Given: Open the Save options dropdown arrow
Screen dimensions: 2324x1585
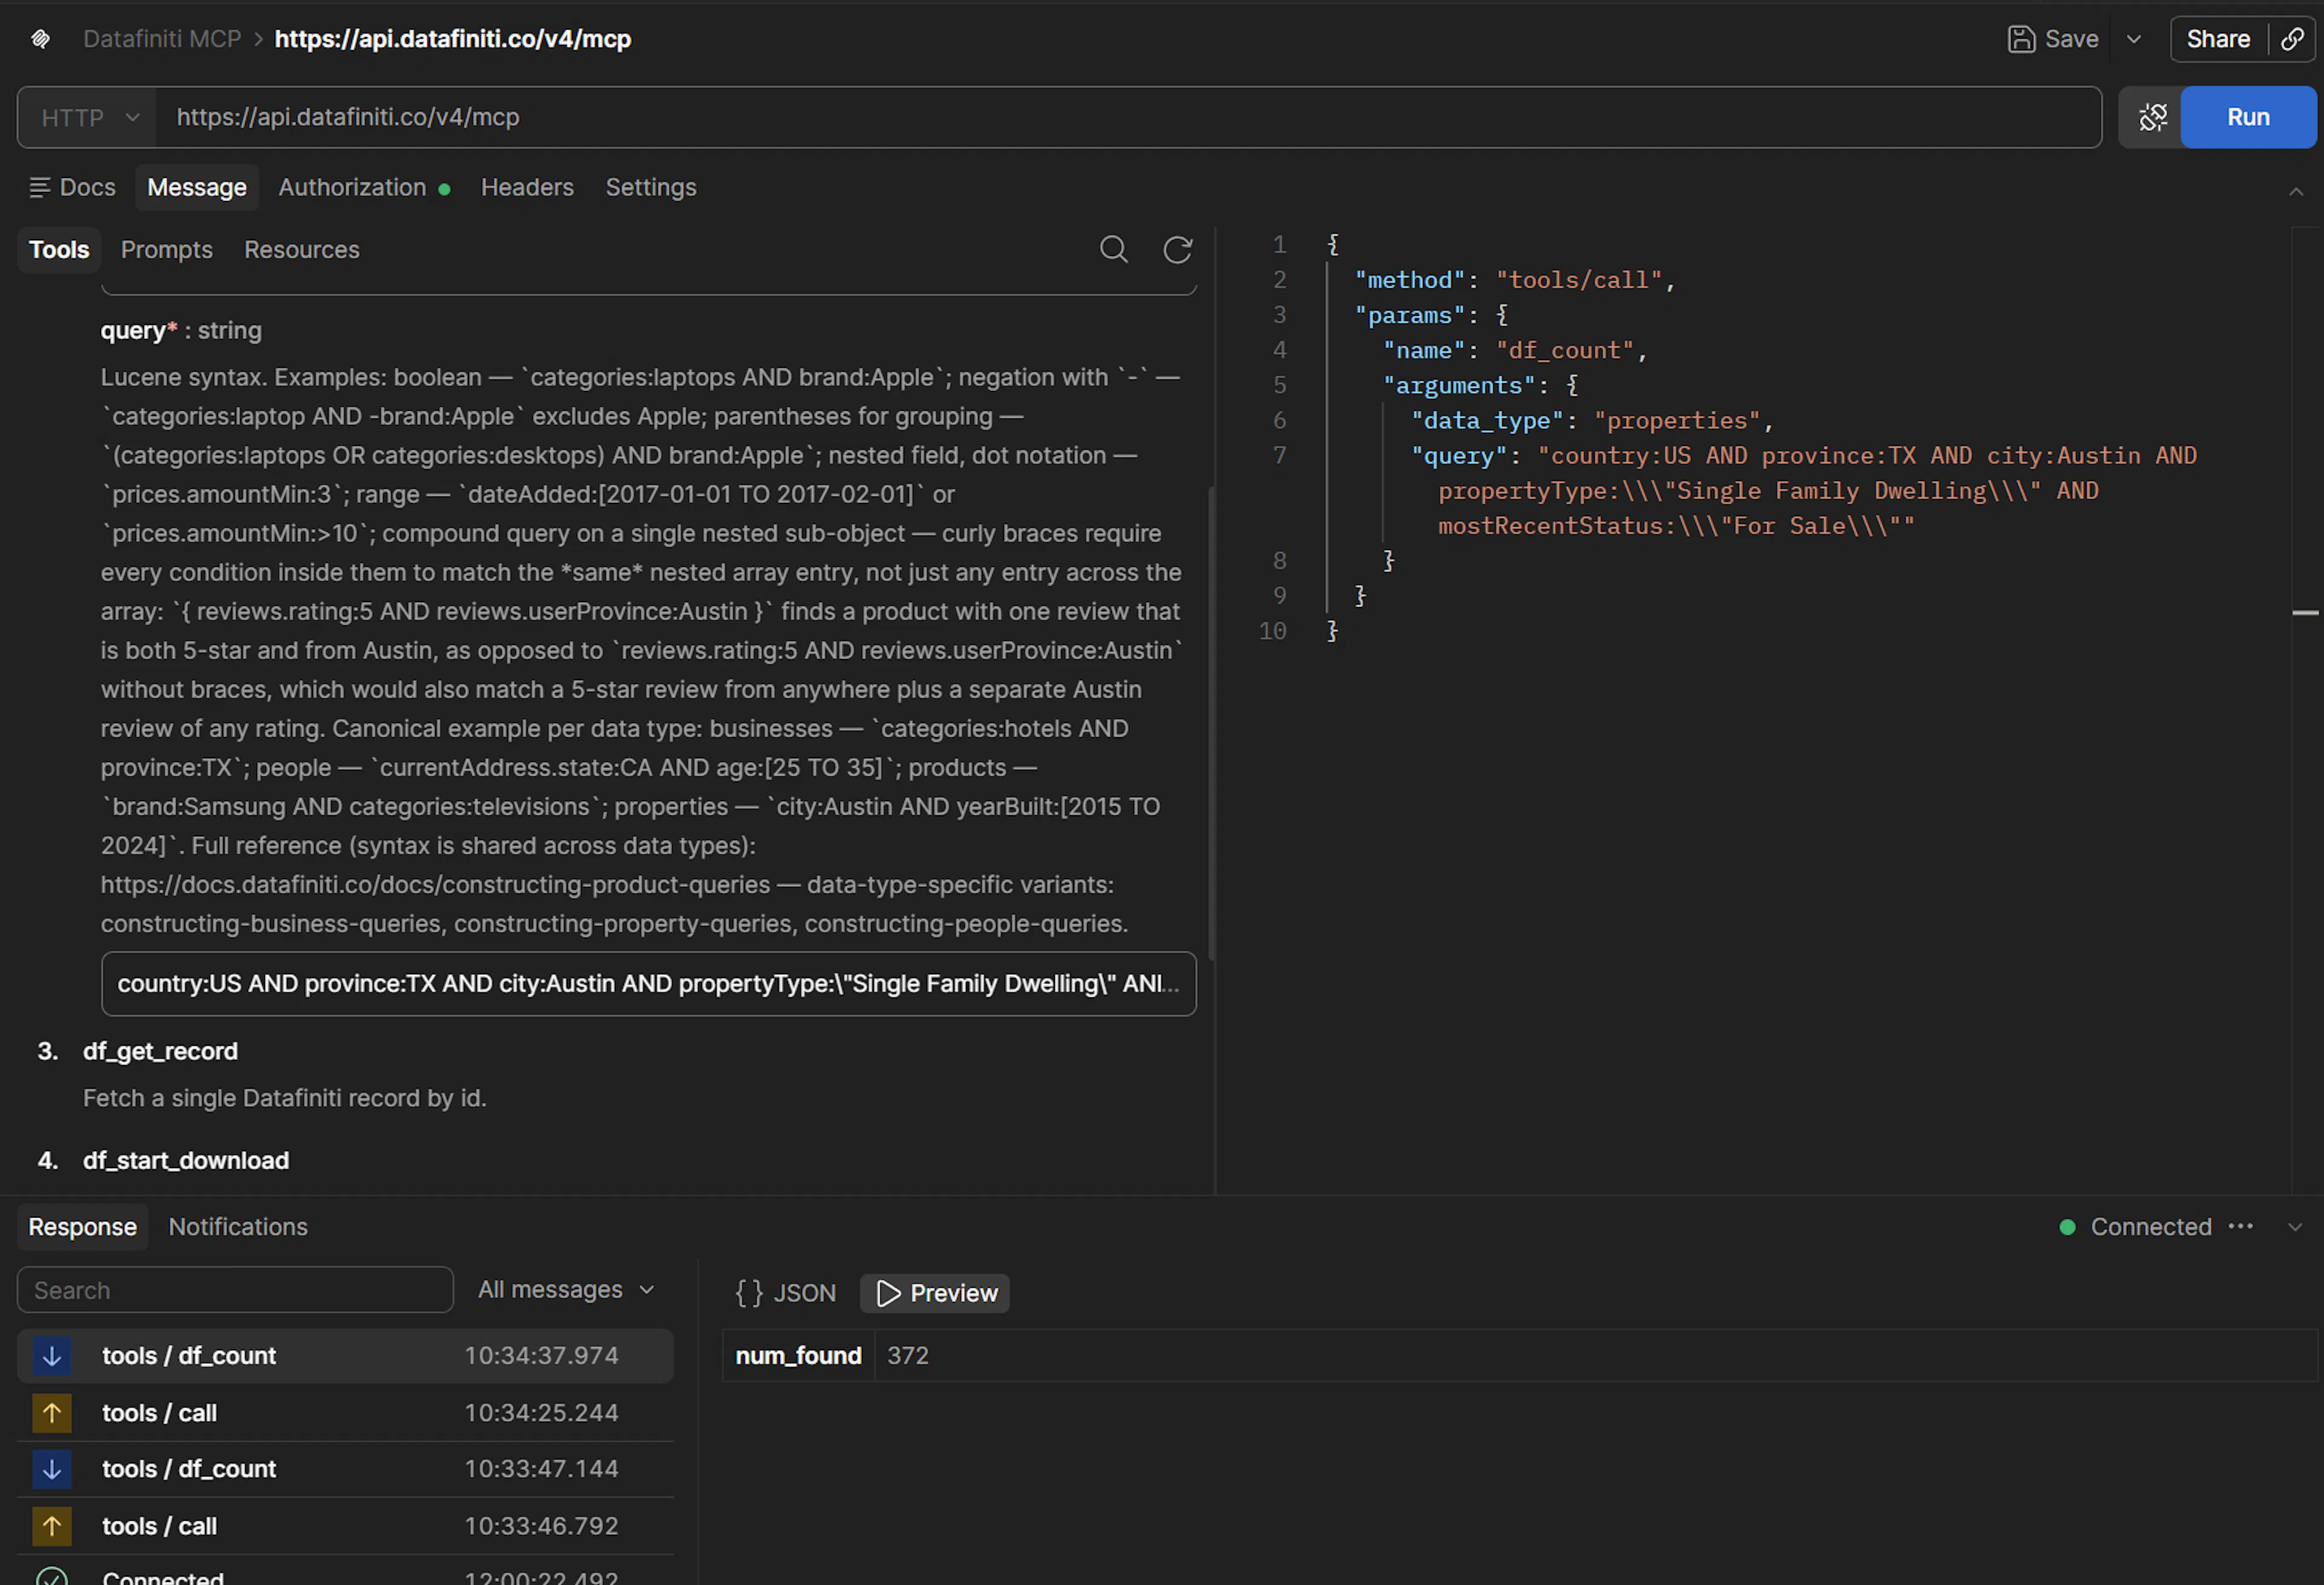Looking at the screenshot, I should click(x=2133, y=39).
